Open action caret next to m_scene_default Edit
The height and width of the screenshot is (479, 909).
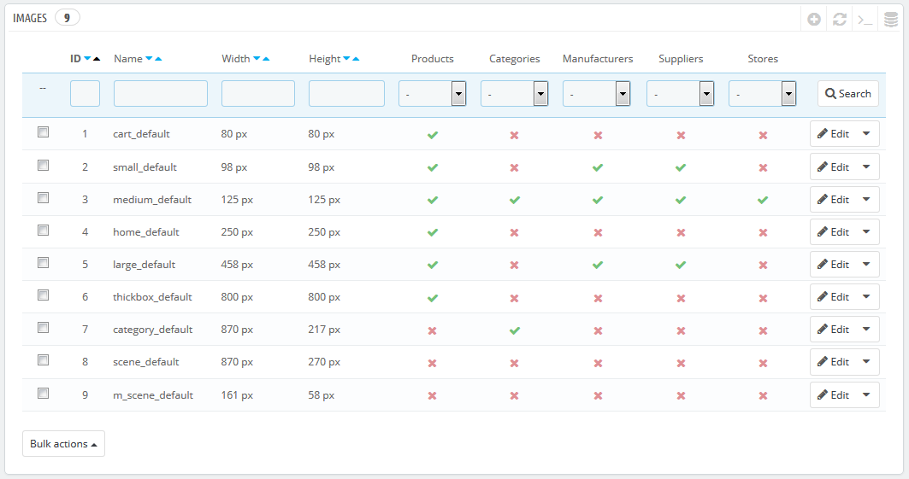click(866, 395)
